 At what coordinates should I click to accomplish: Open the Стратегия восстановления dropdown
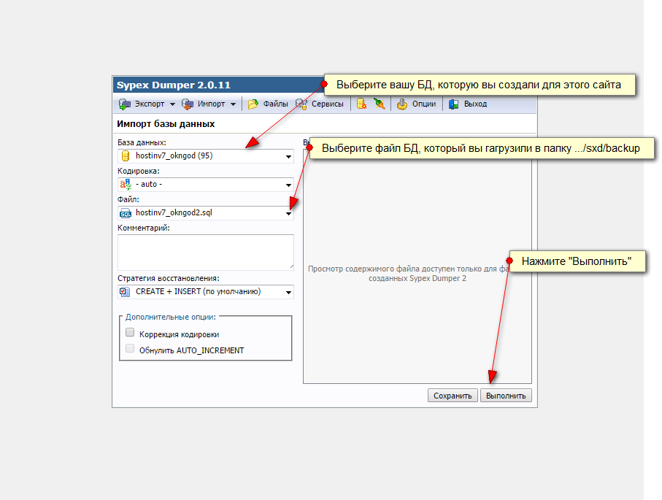288,292
